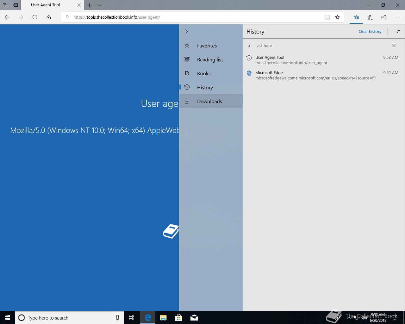This screenshot has width=405, height=324.
Task: Click the Cortana microphone icon
Action: point(117,318)
